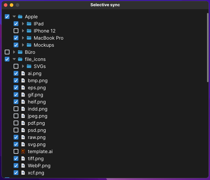The width and height of the screenshot is (210, 180).
Task: Click the xcf.png file icon
Action: 23,173
